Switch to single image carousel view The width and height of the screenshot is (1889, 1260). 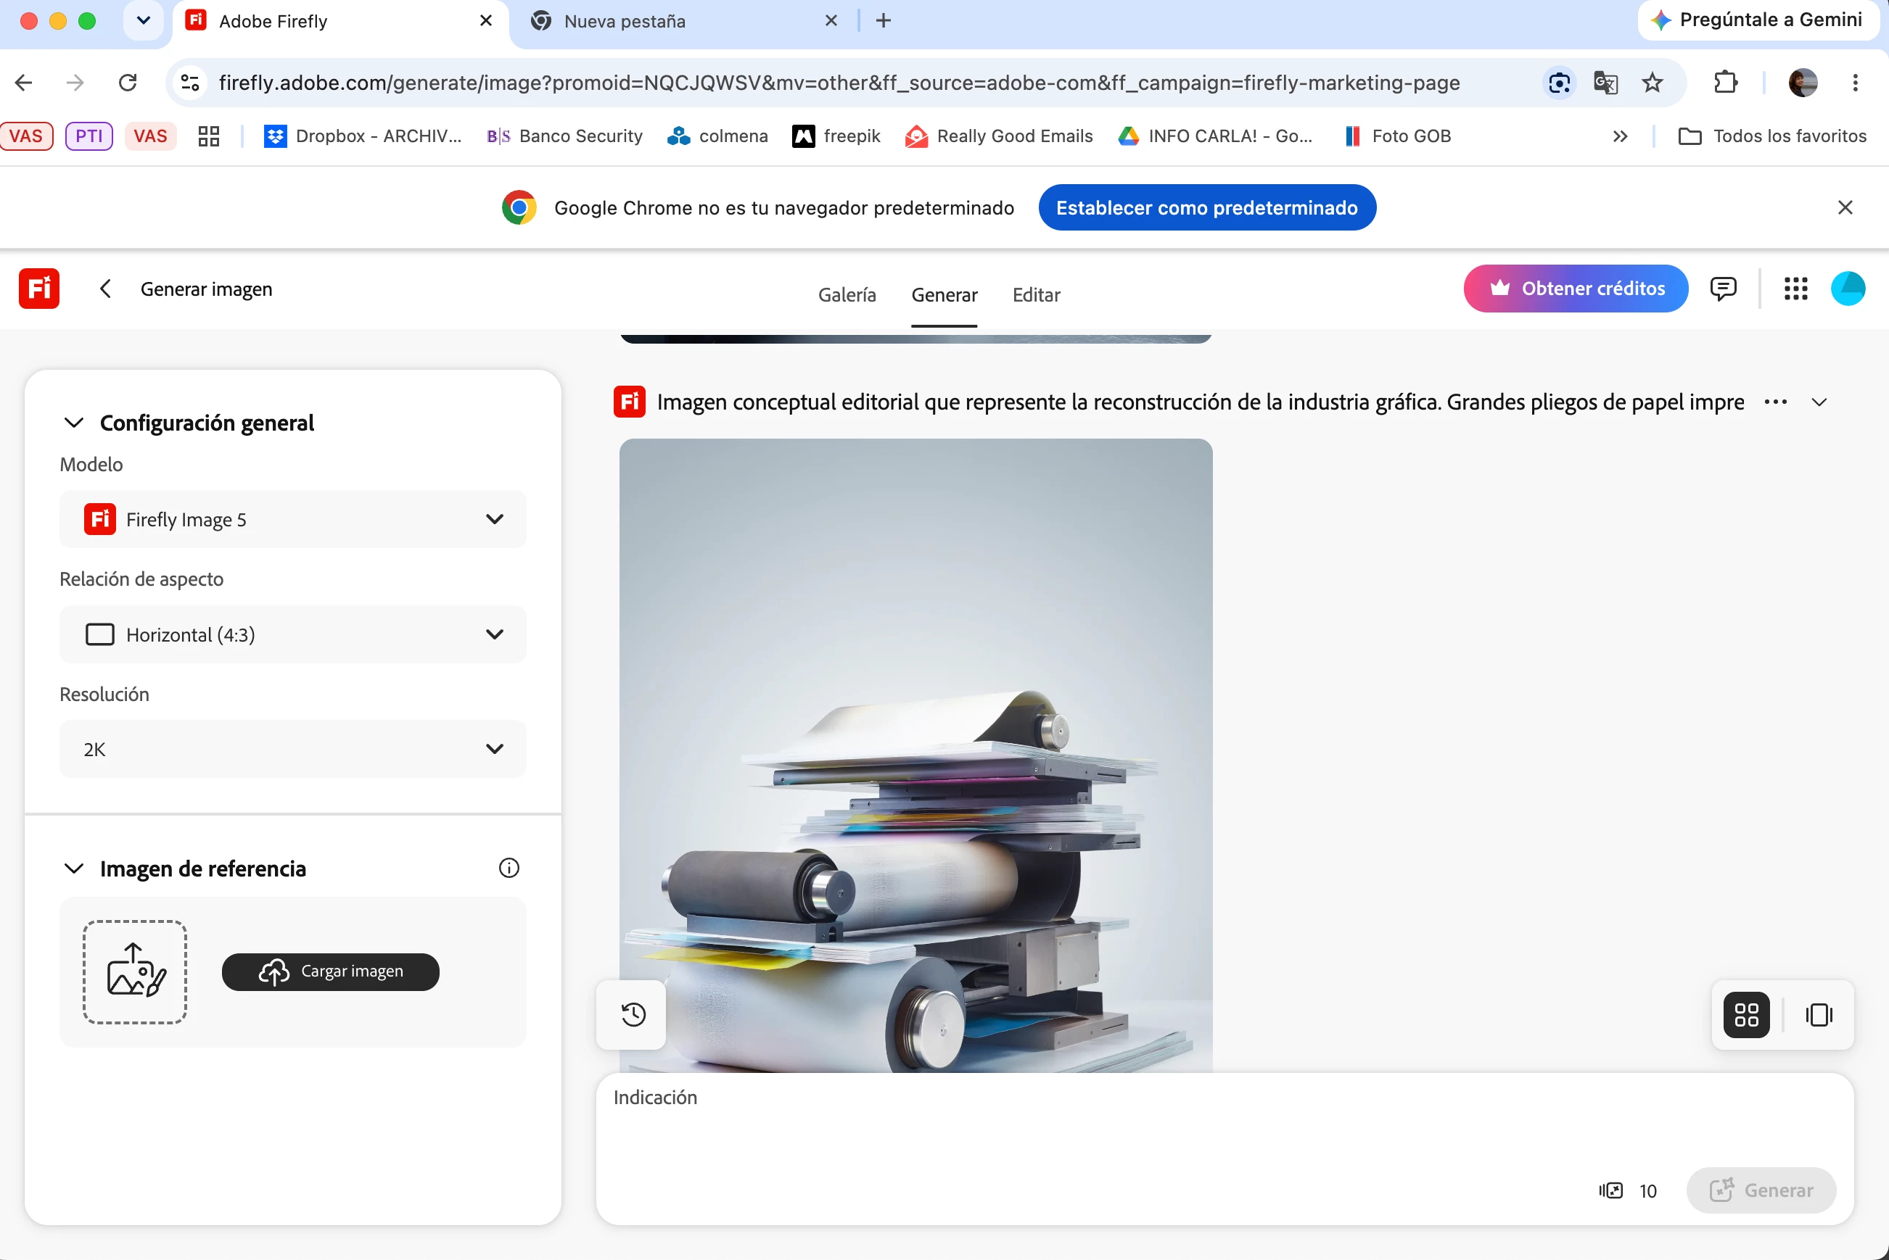[x=1818, y=1014]
